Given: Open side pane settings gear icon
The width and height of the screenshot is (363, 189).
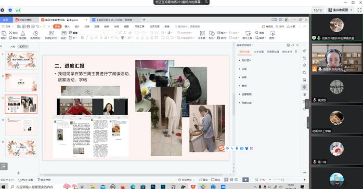Looking at the screenshot, I should [288, 45].
